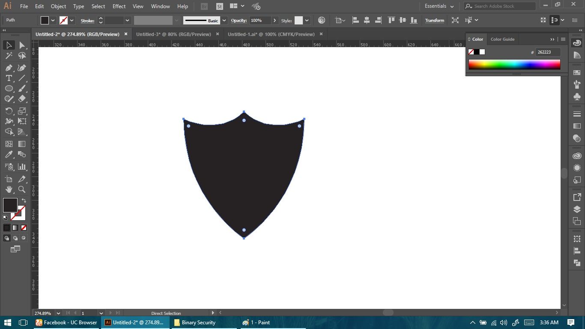Screen dimensions: 585x329
Task: Expand opacity percentage dropdown
Action: pos(274,20)
